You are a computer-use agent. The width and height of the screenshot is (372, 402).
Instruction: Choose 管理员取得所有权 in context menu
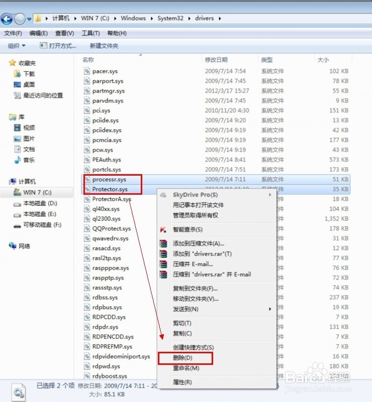(x=217, y=215)
